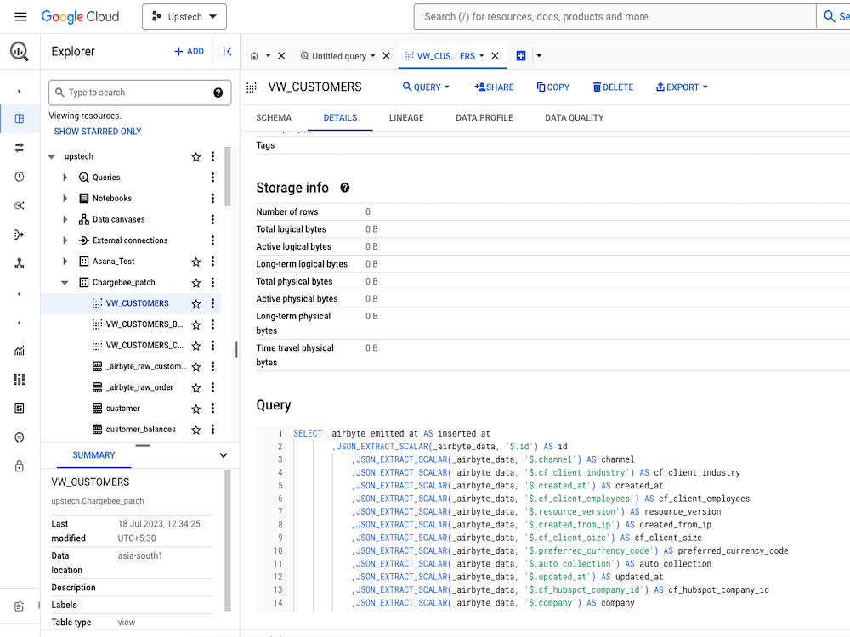Open Data transfers sidebar icon

(x=20, y=147)
